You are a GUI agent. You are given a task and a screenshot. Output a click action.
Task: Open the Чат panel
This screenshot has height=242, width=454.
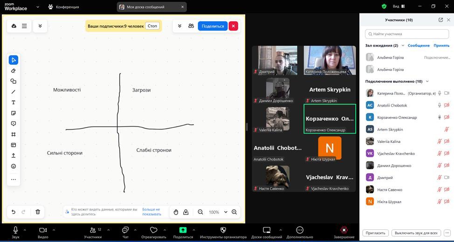click(x=125, y=232)
